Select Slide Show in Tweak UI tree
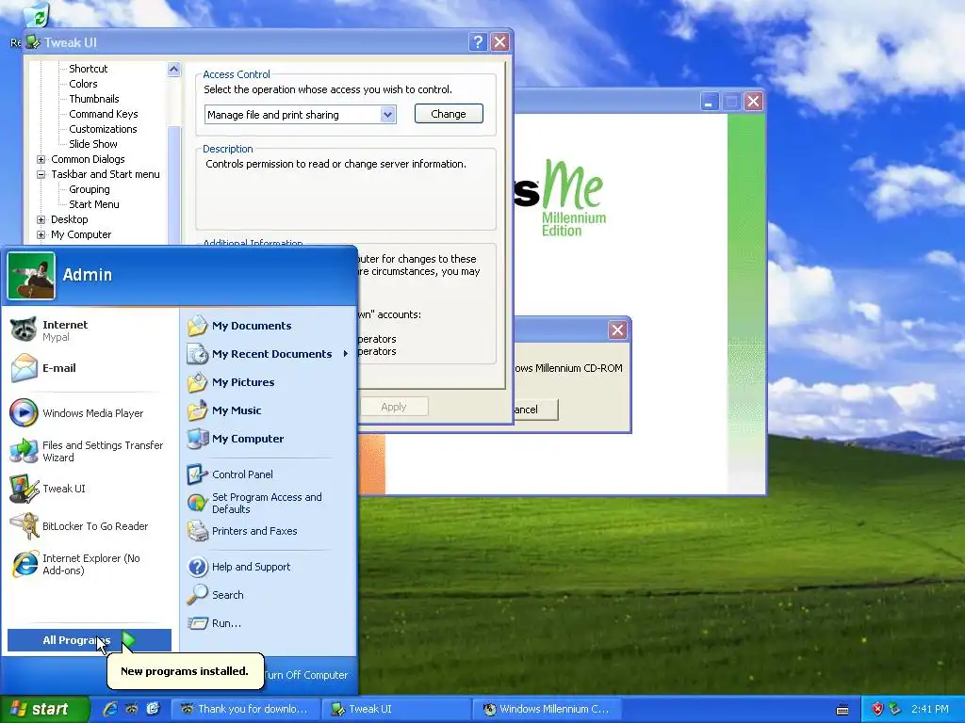 click(x=93, y=144)
